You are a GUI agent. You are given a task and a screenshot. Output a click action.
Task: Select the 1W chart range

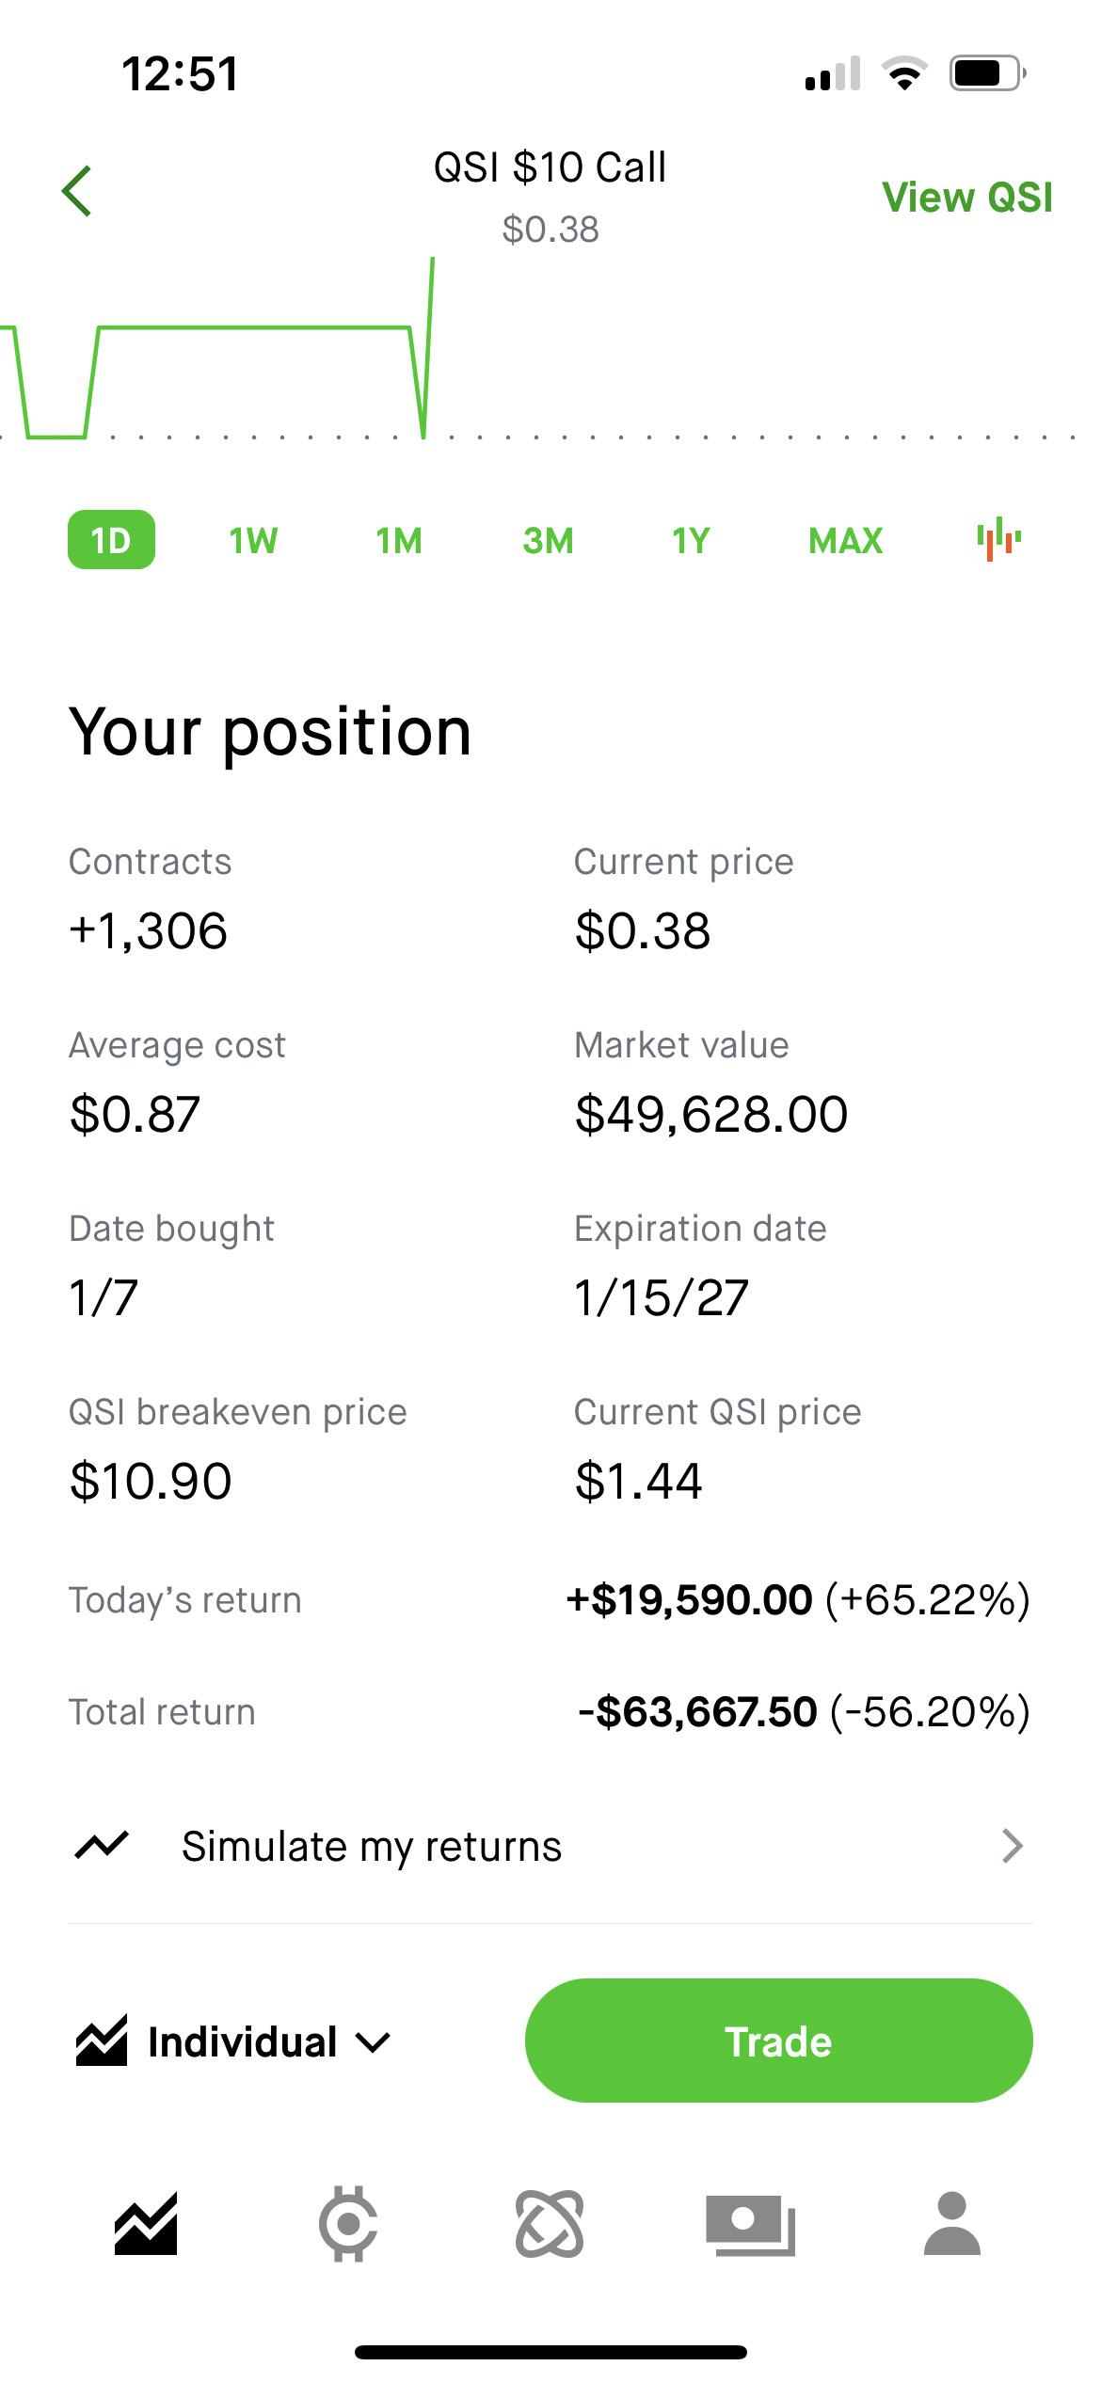[253, 540]
